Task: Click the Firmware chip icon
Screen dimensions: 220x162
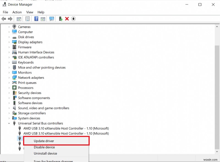Action: click(14, 47)
